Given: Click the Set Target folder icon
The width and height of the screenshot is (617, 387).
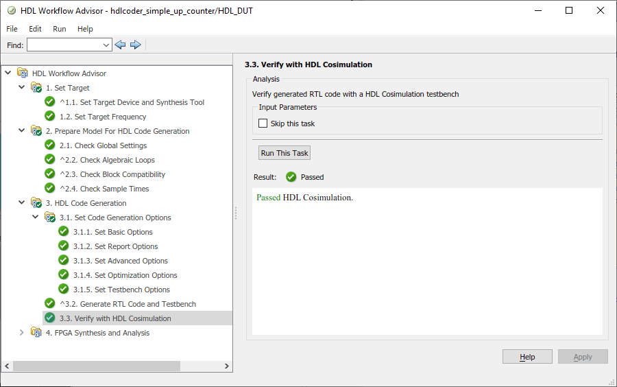Looking at the screenshot, I should tap(36, 88).
